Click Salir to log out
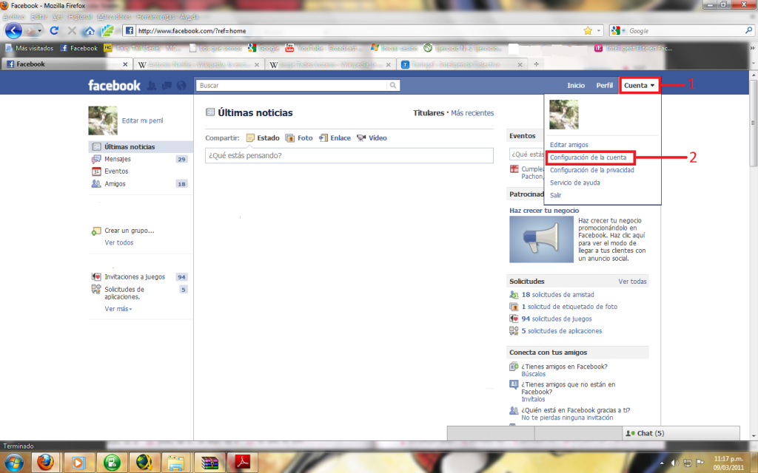Image resolution: width=758 pixels, height=473 pixels. pyautogui.click(x=555, y=195)
